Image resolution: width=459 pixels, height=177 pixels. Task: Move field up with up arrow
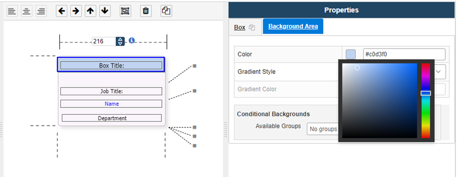(90, 11)
